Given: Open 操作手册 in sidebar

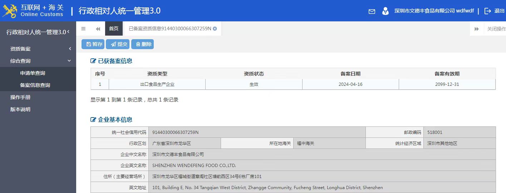Looking at the screenshot, I should pos(38,97).
